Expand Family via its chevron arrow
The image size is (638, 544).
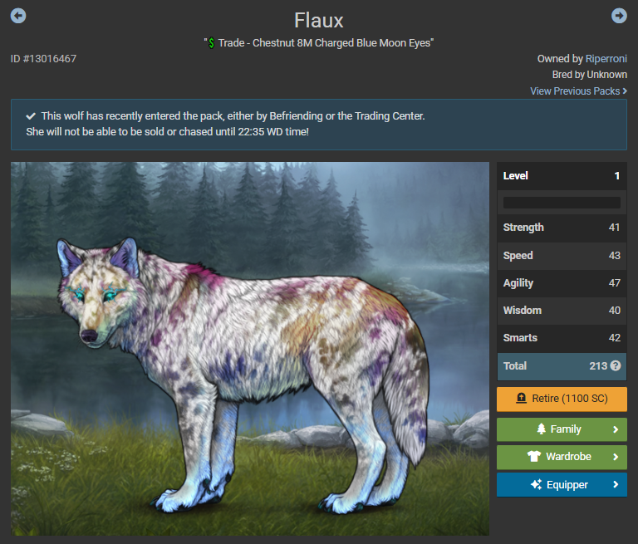click(x=616, y=429)
